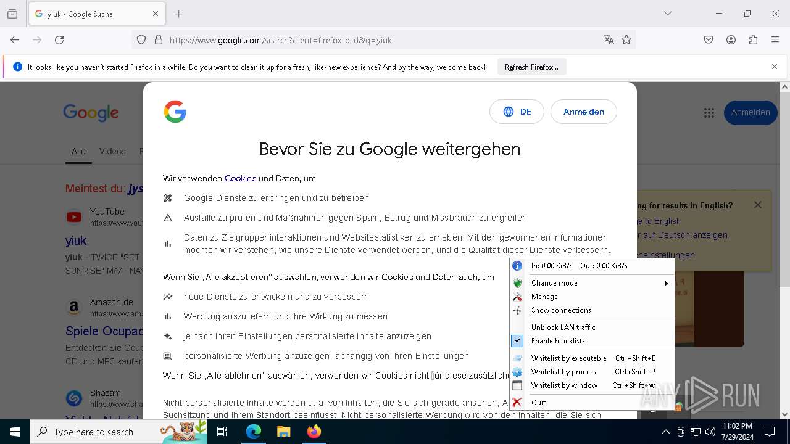790x444 pixels.
Task: Open Task View on the taskbar
Action: pos(222,432)
